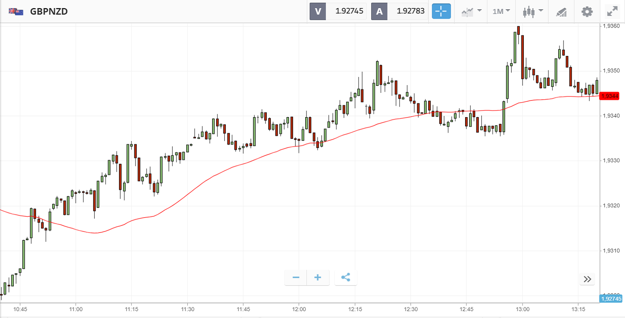
Task: Click the 1,9350 price axis label
Action: (x=611, y=71)
